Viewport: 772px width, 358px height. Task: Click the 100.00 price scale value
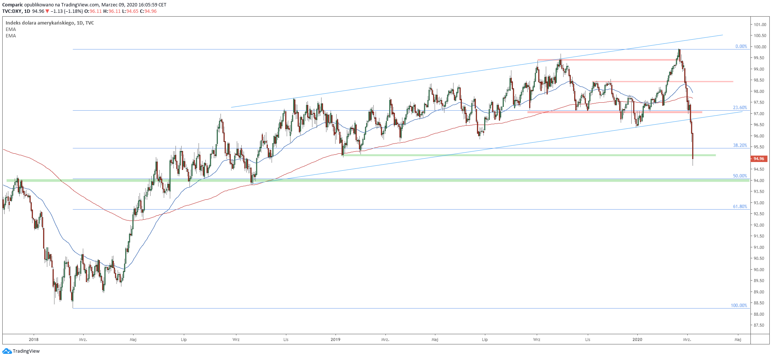coord(760,47)
